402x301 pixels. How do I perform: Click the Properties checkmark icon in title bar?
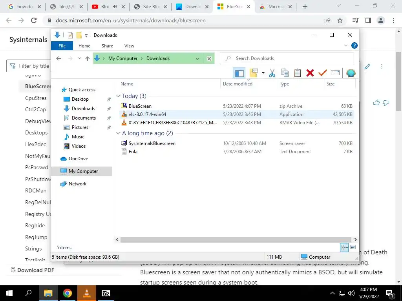coord(70,35)
